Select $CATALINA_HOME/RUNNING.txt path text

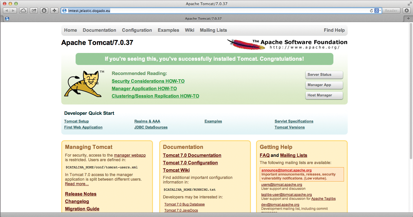pos(190,190)
